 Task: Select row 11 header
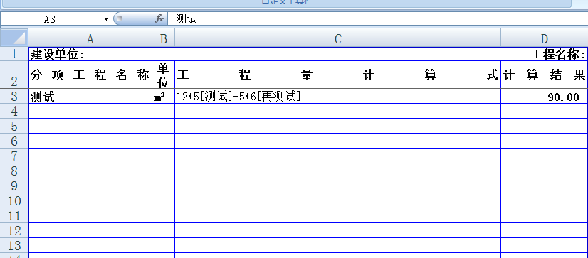pyautogui.click(x=14, y=216)
